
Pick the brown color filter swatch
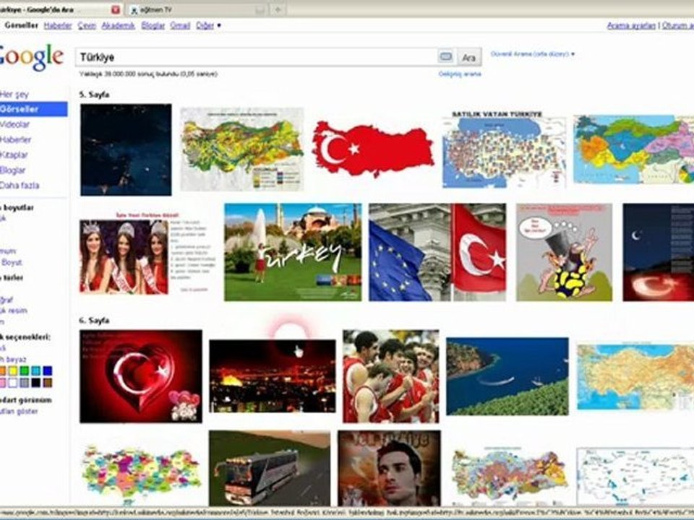click(48, 383)
